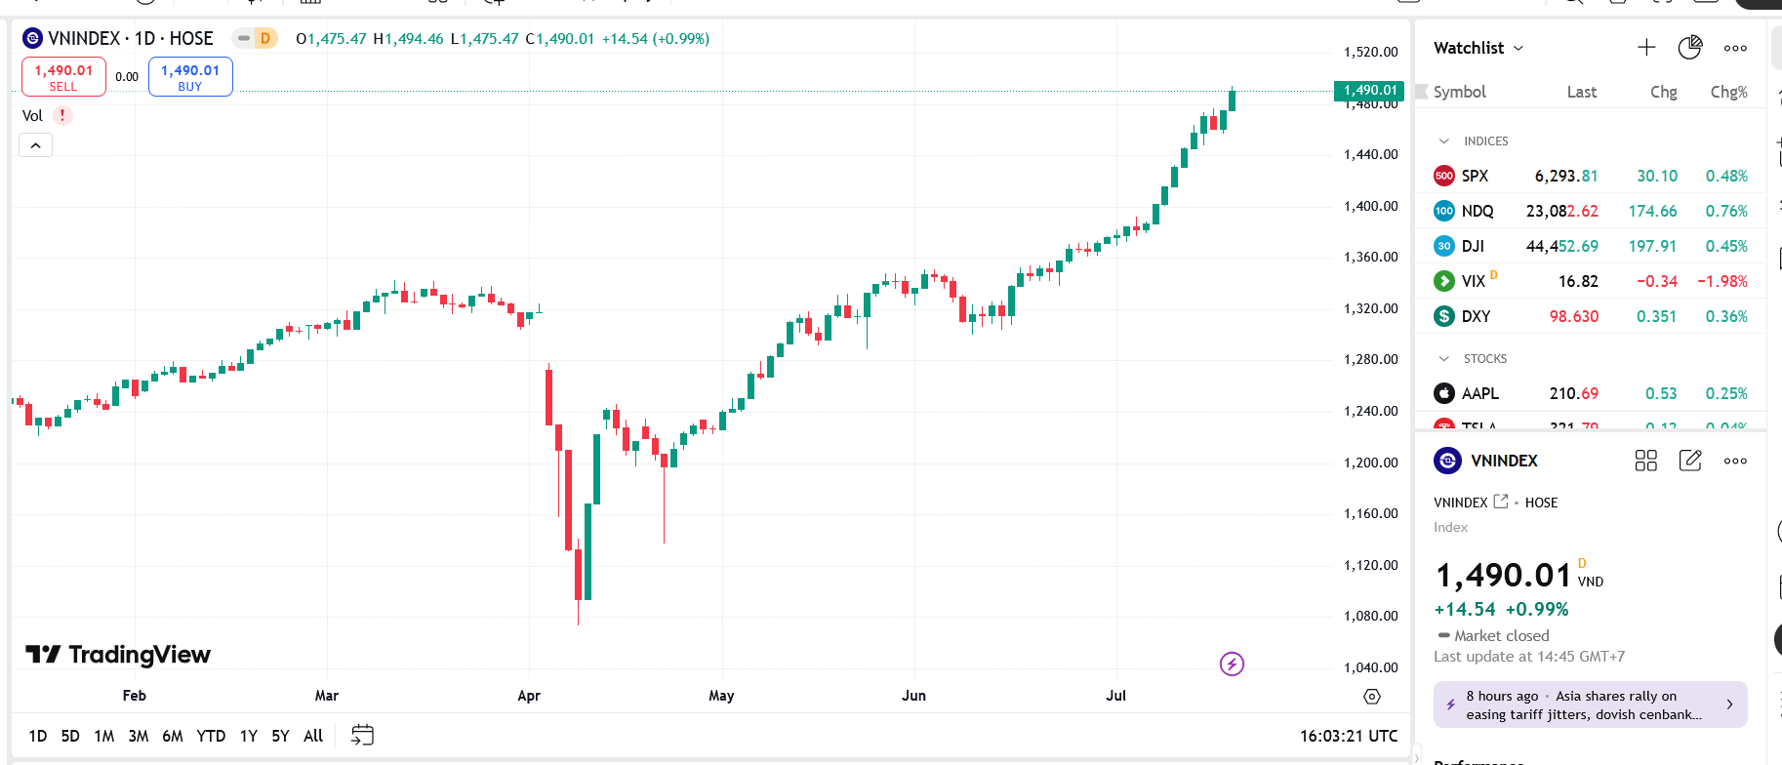
Task: Open the VNINDEX details grid layout icon
Action: click(1646, 461)
